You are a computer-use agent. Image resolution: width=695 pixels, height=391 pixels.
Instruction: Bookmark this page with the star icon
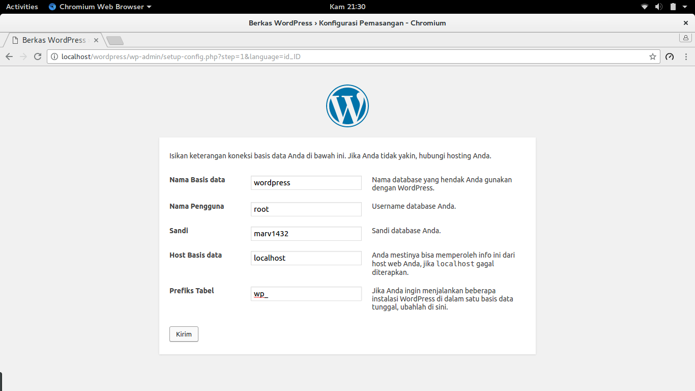click(653, 57)
